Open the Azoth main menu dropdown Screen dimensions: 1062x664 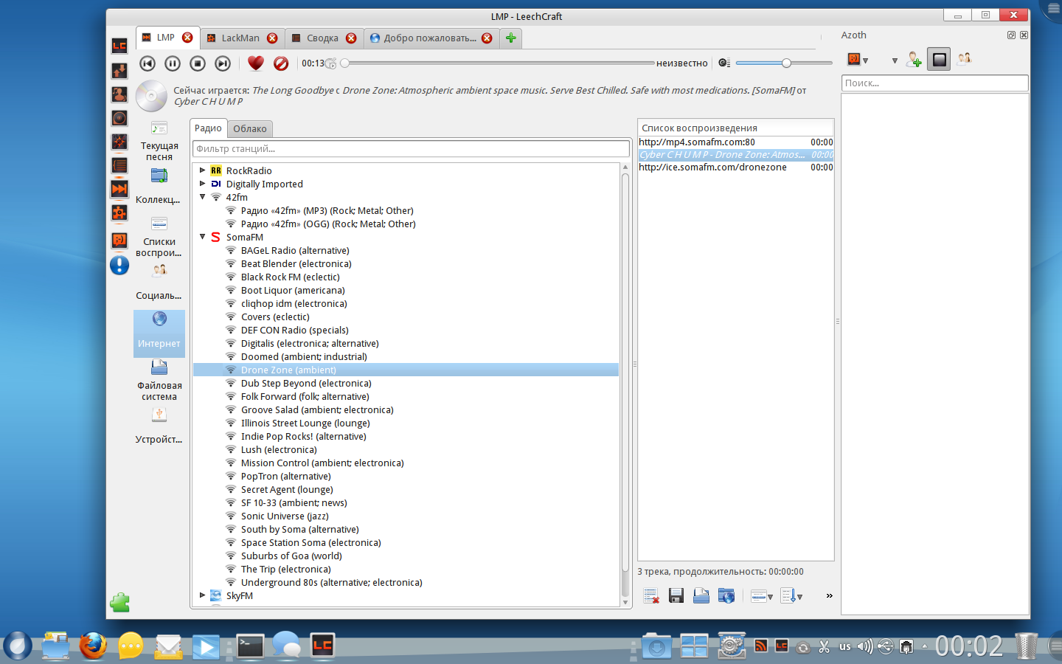tap(858, 60)
